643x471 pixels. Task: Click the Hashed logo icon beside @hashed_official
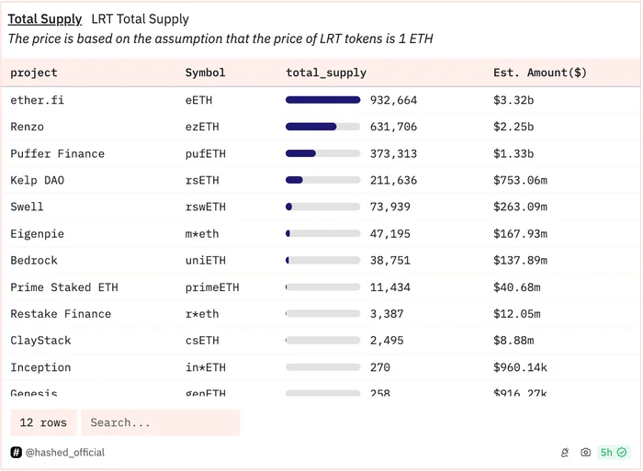pos(16,452)
